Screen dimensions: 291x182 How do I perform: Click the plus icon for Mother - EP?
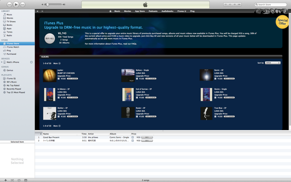click(x=59, y=116)
